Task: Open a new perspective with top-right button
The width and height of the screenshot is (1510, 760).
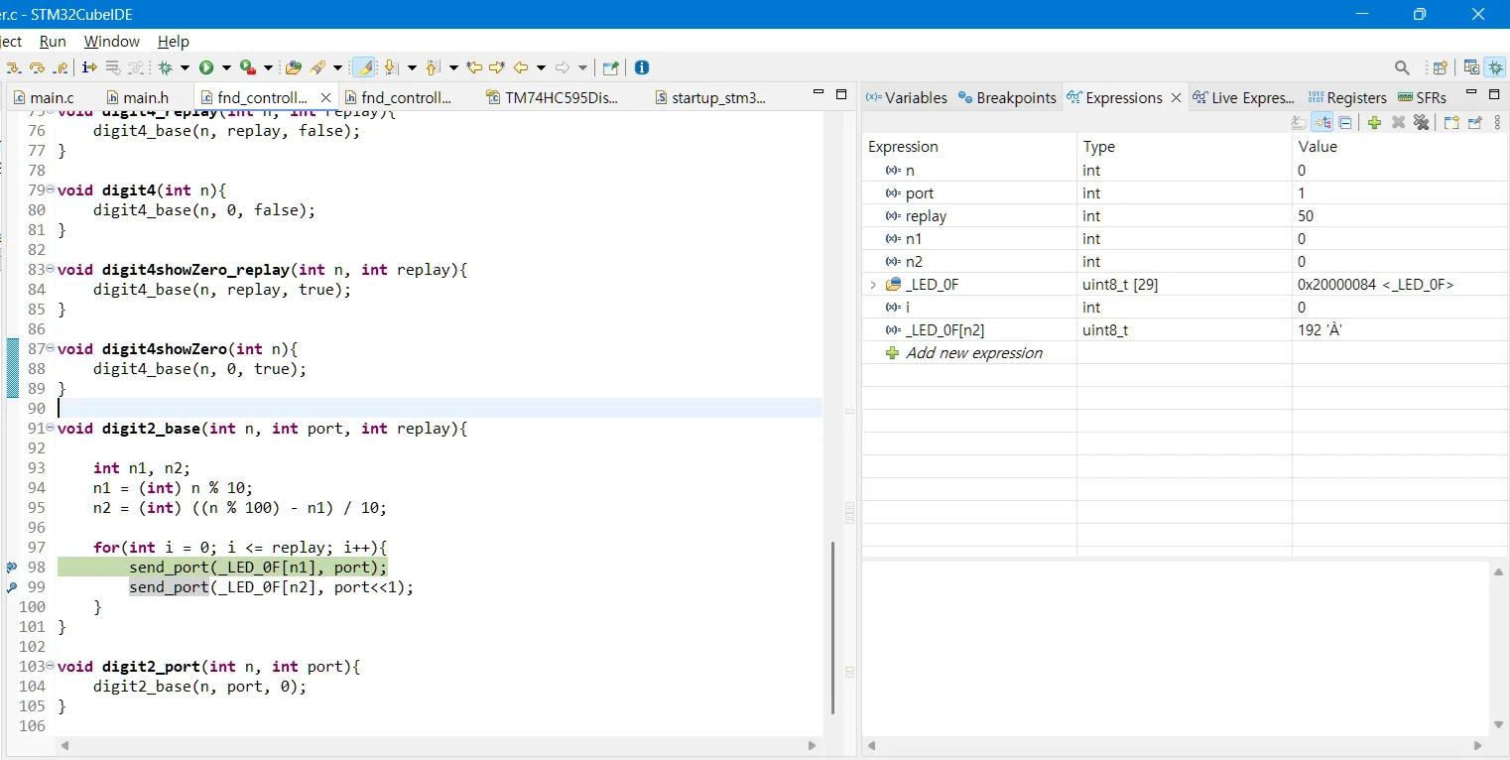Action: pyautogui.click(x=1441, y=67)
